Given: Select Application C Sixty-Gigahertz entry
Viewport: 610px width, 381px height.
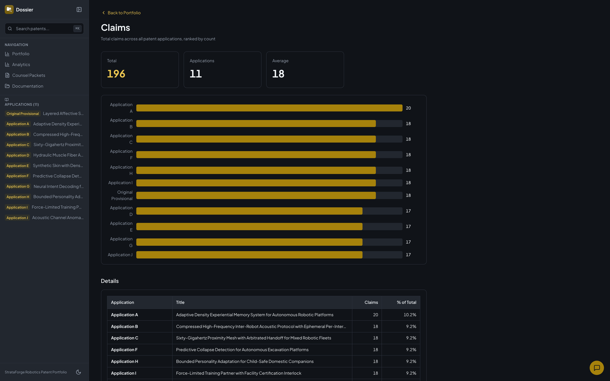Looking at the screenshot, I should click(x=44, y=145).
